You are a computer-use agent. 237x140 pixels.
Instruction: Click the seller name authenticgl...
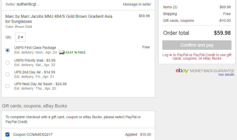pyautogui.click(x=28, y=4)
